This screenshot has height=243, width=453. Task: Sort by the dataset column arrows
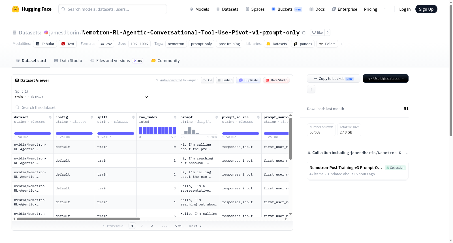click(50, 117)
